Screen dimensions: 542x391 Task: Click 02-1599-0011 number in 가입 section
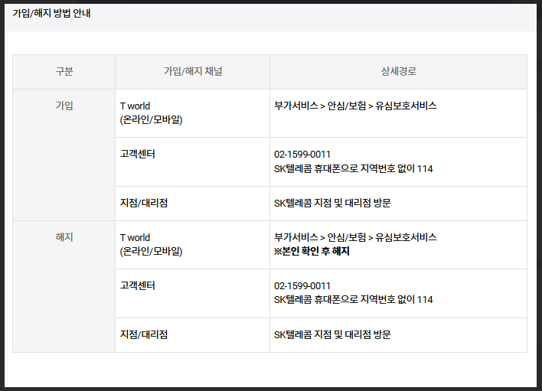click(302, 155)
